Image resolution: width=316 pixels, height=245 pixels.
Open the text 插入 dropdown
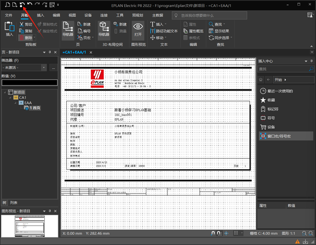pos(166,24)
